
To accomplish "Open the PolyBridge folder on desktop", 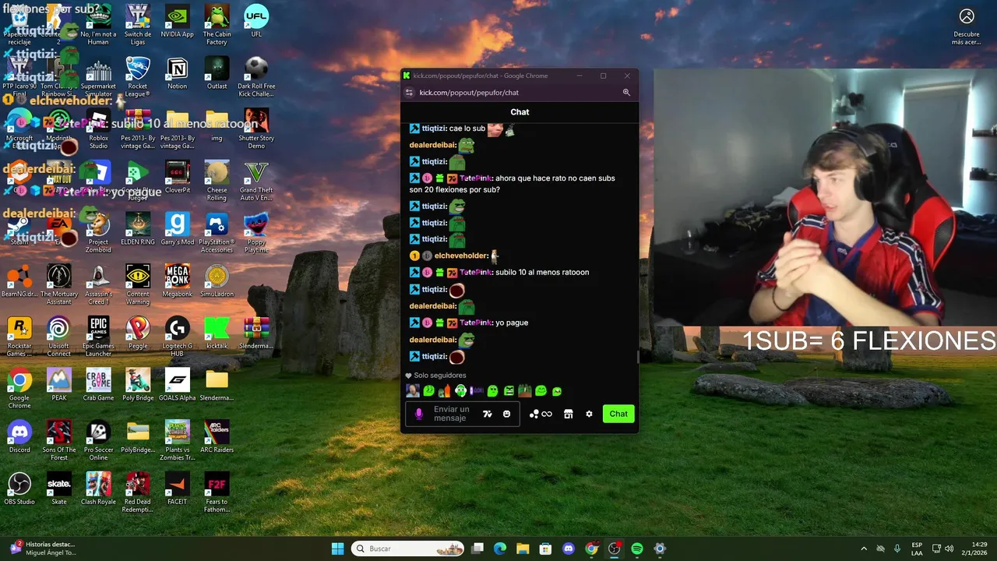I will [137, 437].
